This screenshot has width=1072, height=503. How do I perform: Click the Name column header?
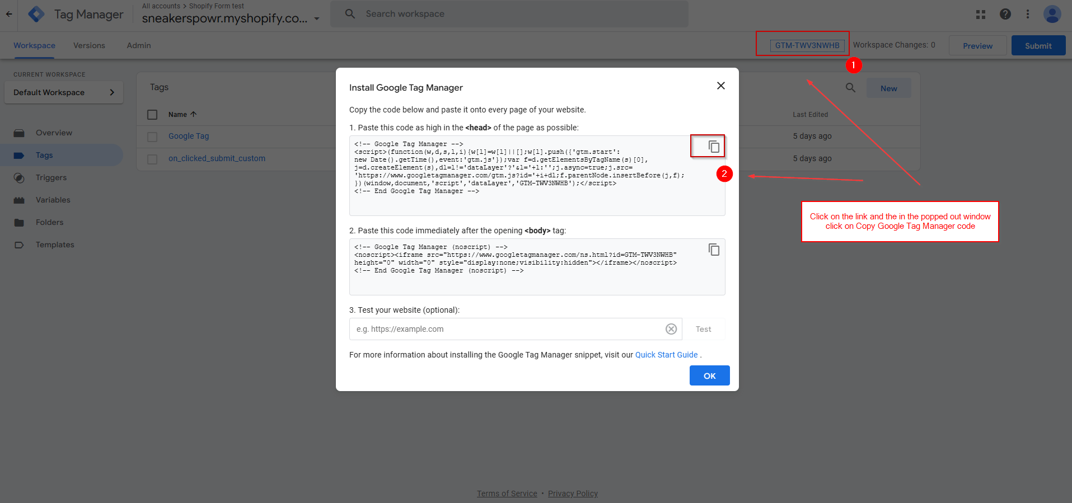tap(177, 115)
